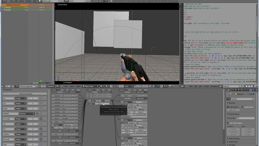Click the mesh datablock browse icon beside Cylinder

click(x=229, y=99)
